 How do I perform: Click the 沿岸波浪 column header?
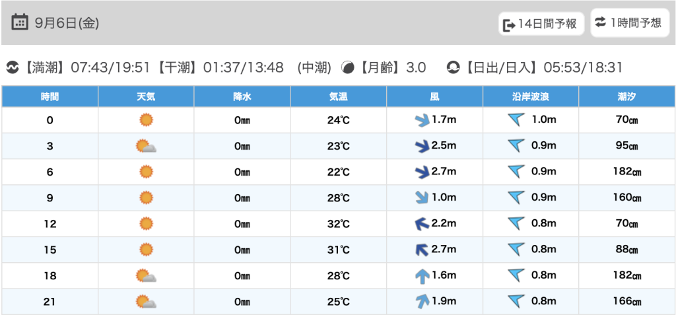click(531, 96)
